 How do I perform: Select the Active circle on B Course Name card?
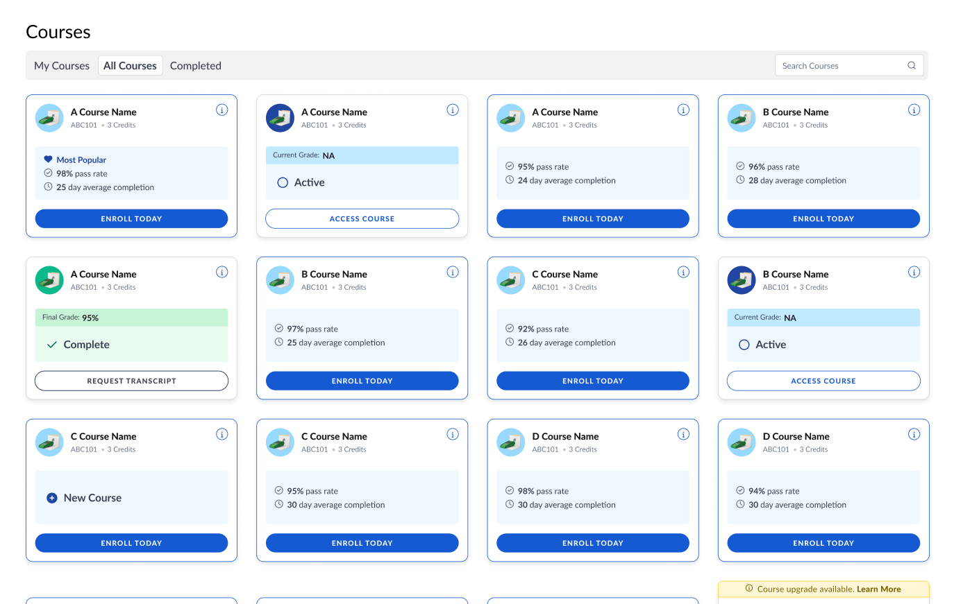(744, 345)
